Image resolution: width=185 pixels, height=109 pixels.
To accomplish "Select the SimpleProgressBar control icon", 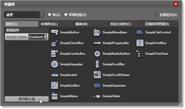I will (x=97, y=43).
